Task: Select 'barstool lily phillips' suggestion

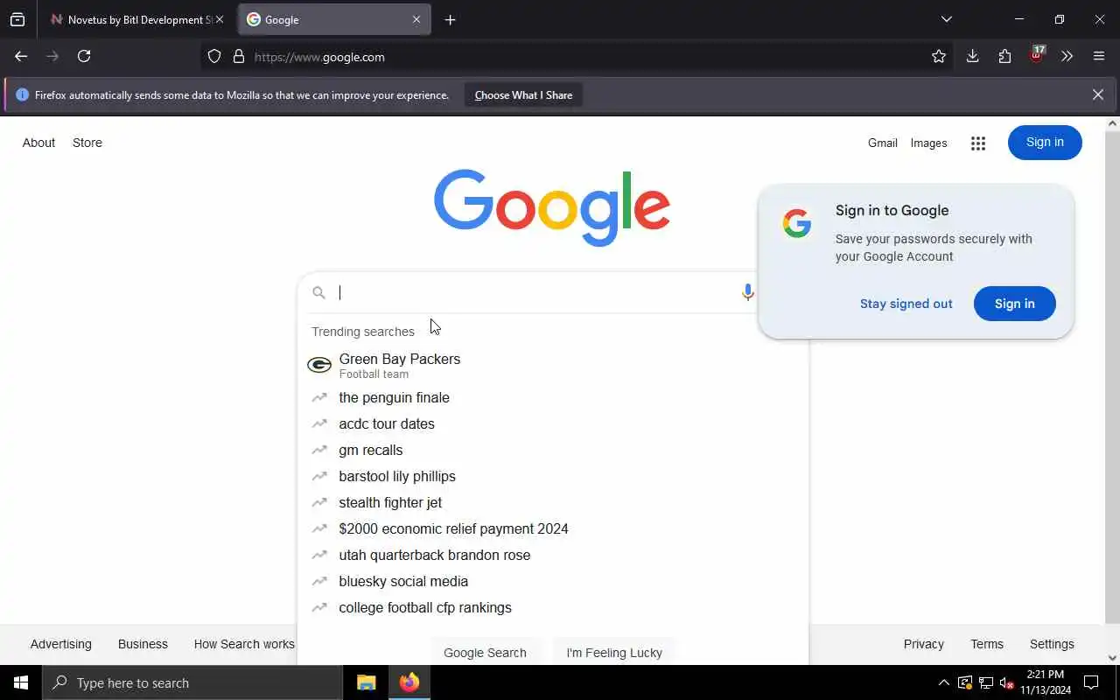Action: (553, 476)
